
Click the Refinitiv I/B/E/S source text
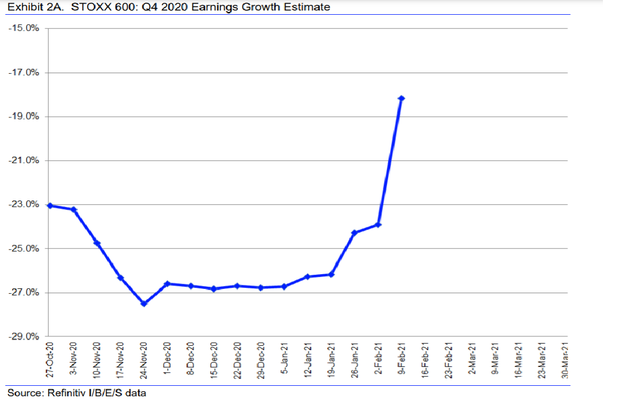tap(77, 393)
